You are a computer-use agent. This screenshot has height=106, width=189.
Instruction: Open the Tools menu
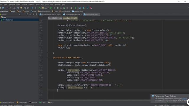click(x=47, y=5)
